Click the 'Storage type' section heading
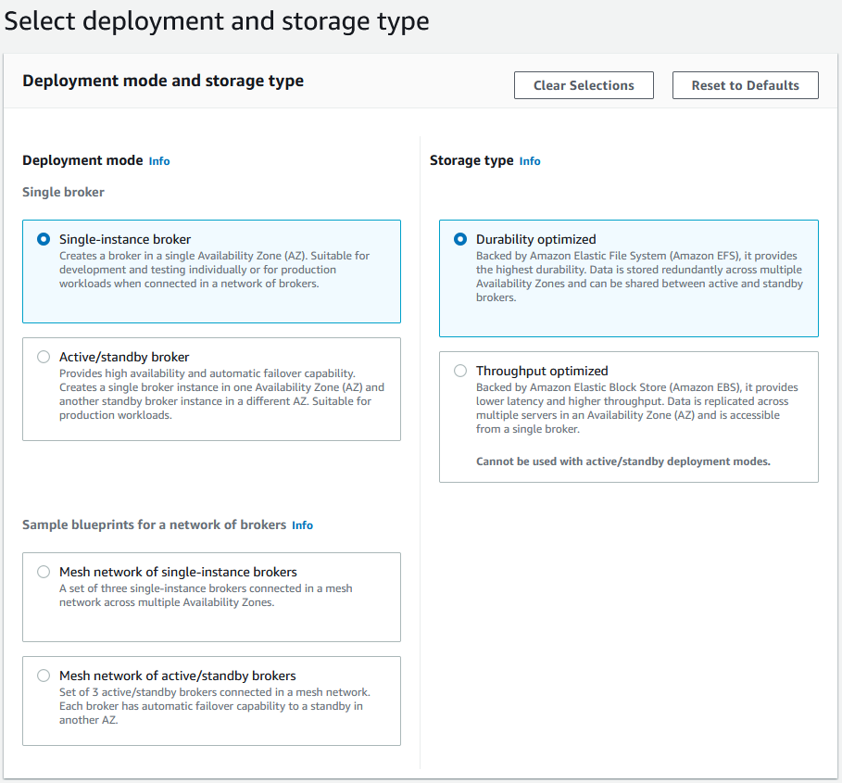Screen dimensions: 842x783 click(471, 160)
